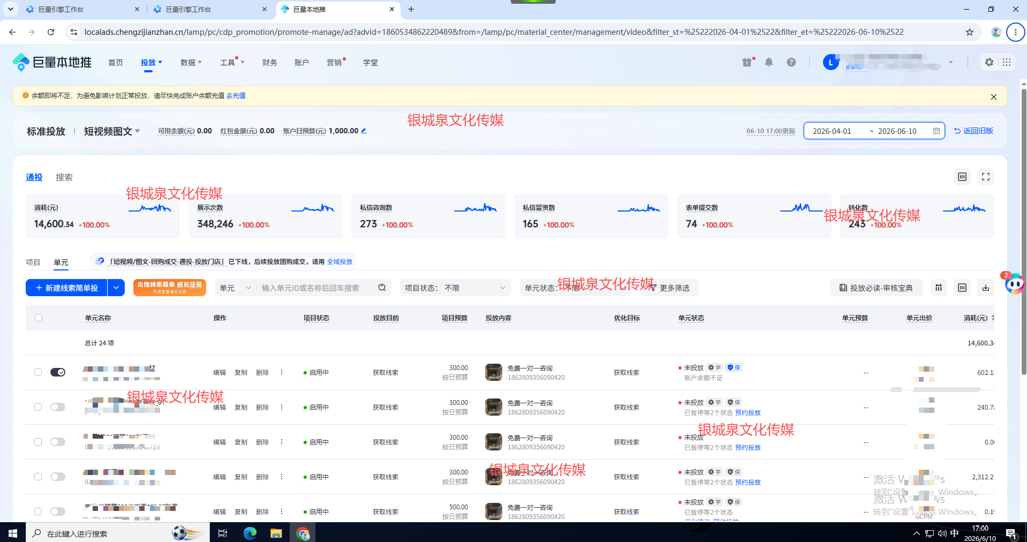Turn off the enabled switch in first row
This screenshot has height=542, width=1027.
[x=58, y=372]
